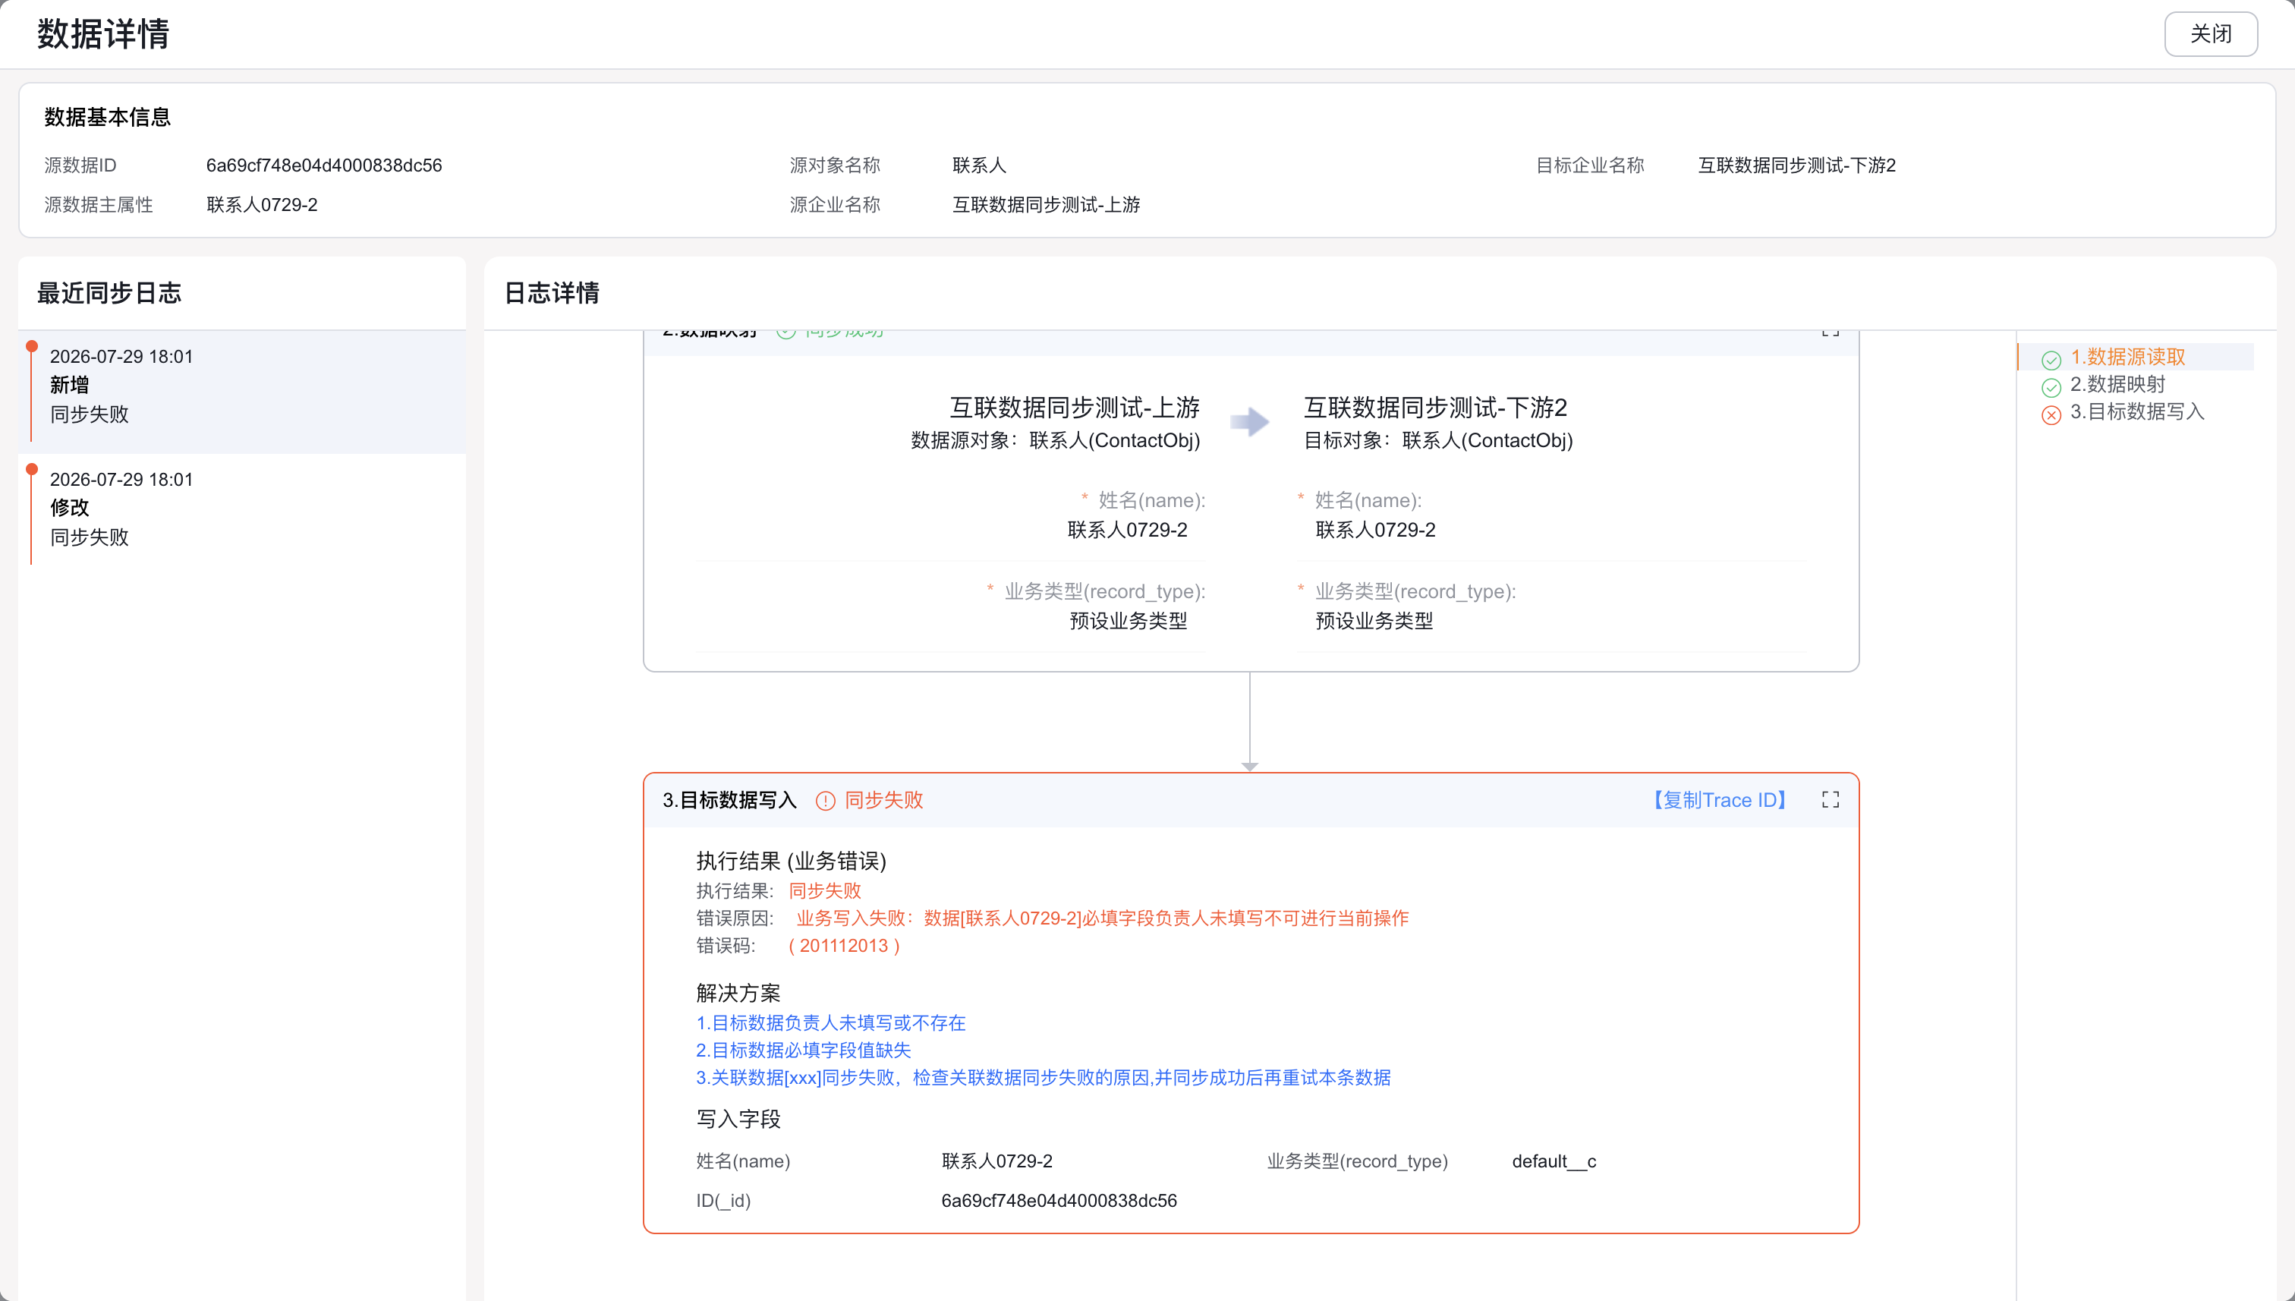Click the green check icon beside 2.数据映射
The width and height of the screenshot is (2295, 1301).
[2051, 387]
